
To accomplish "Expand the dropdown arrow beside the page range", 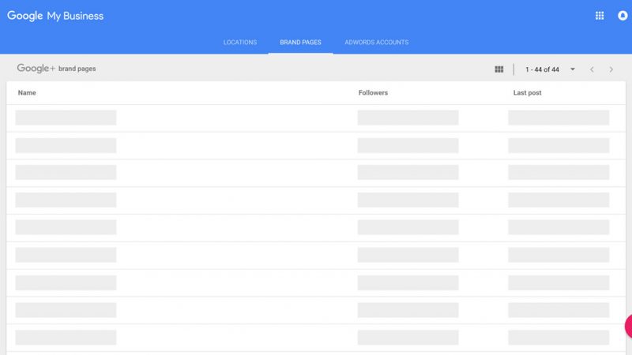I will click(573, 69).
